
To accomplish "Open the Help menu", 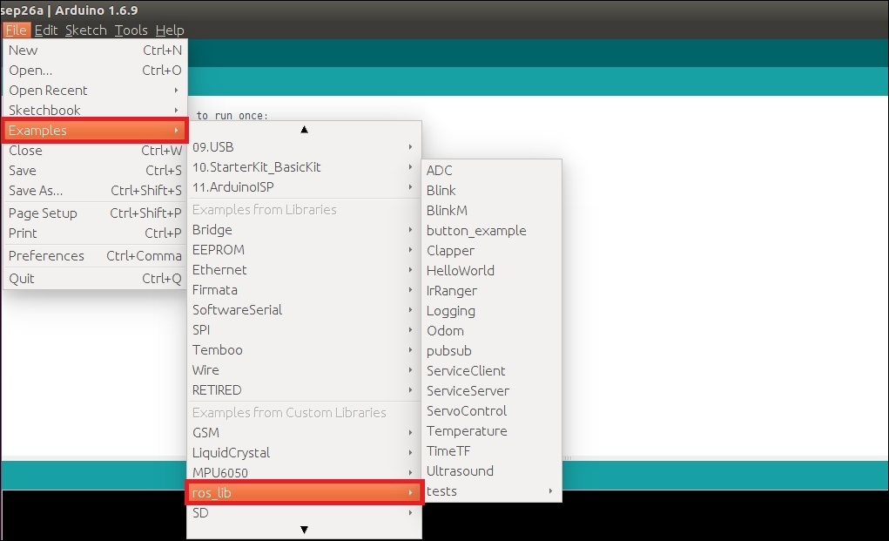I will [x=170, y=30].
